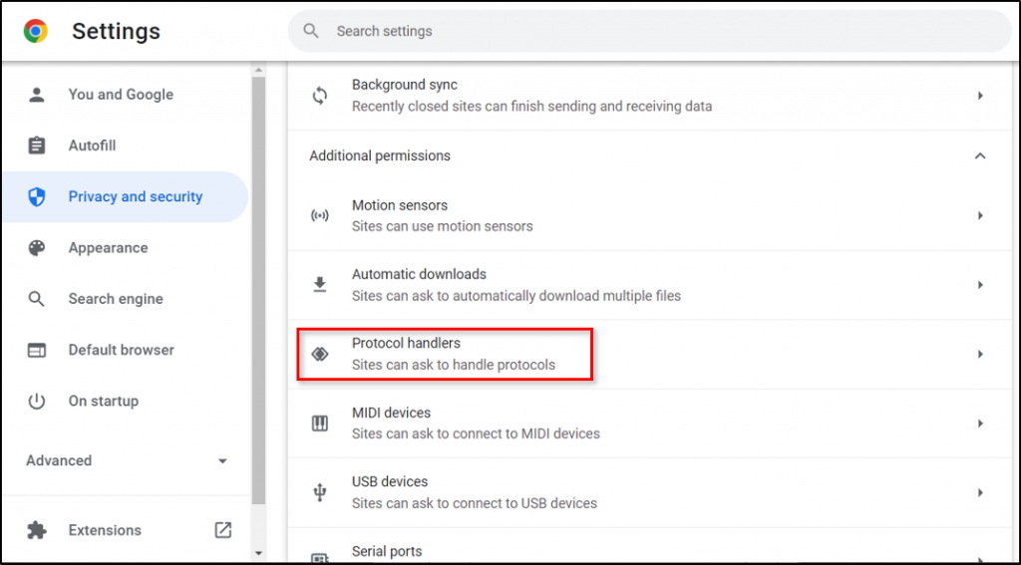
Task: Click the search magnifier icon in search bar
Action: coord(312,31)
